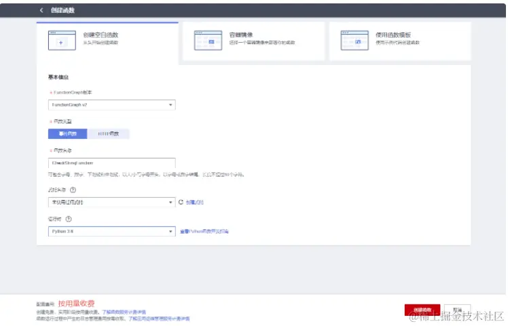Open the FunctionGraph version dropdown

pyautogui.click(x=112, y=105)
